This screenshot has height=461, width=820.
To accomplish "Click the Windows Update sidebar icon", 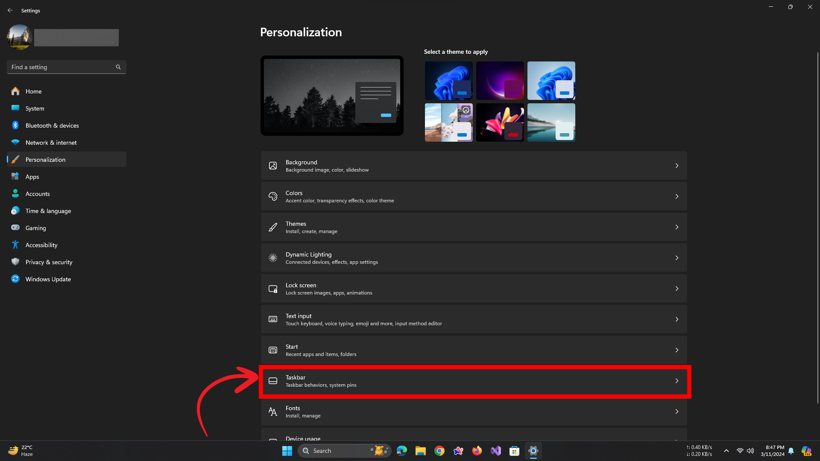I will (15, 279).
